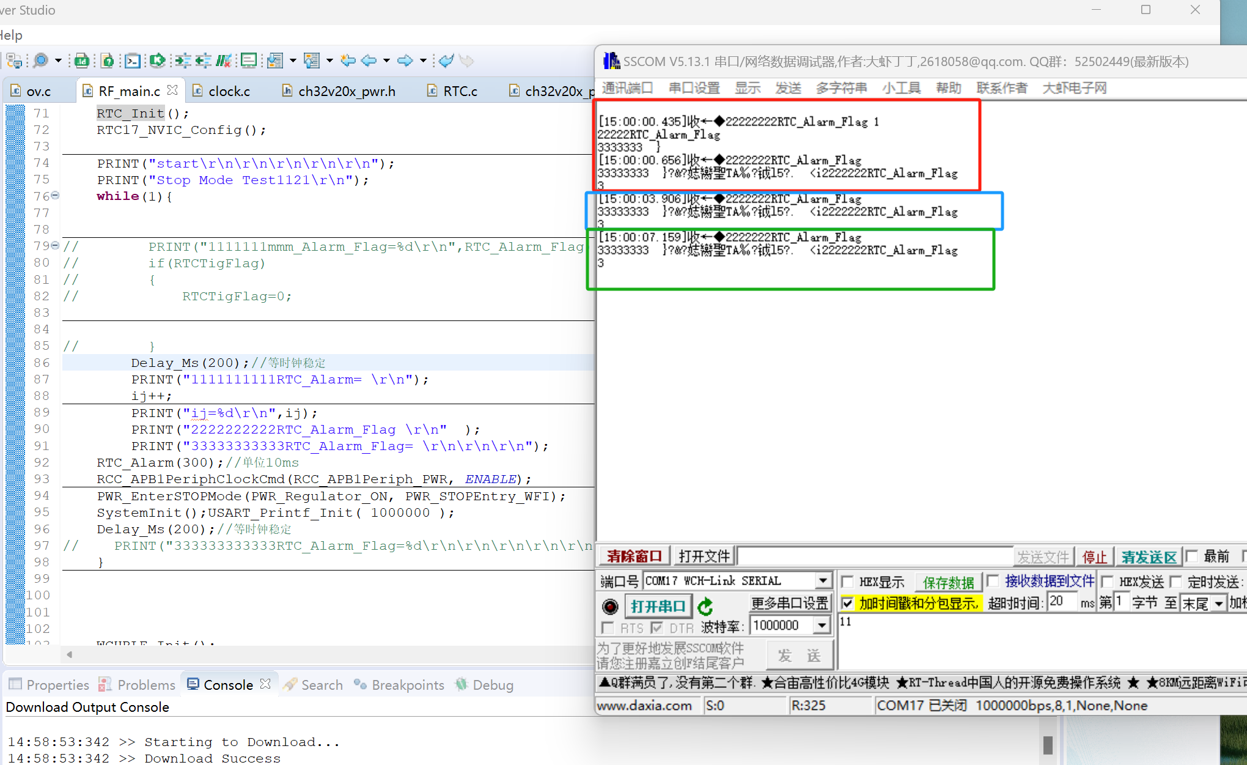Collapse the comment fold at line 79

point(55,246)
